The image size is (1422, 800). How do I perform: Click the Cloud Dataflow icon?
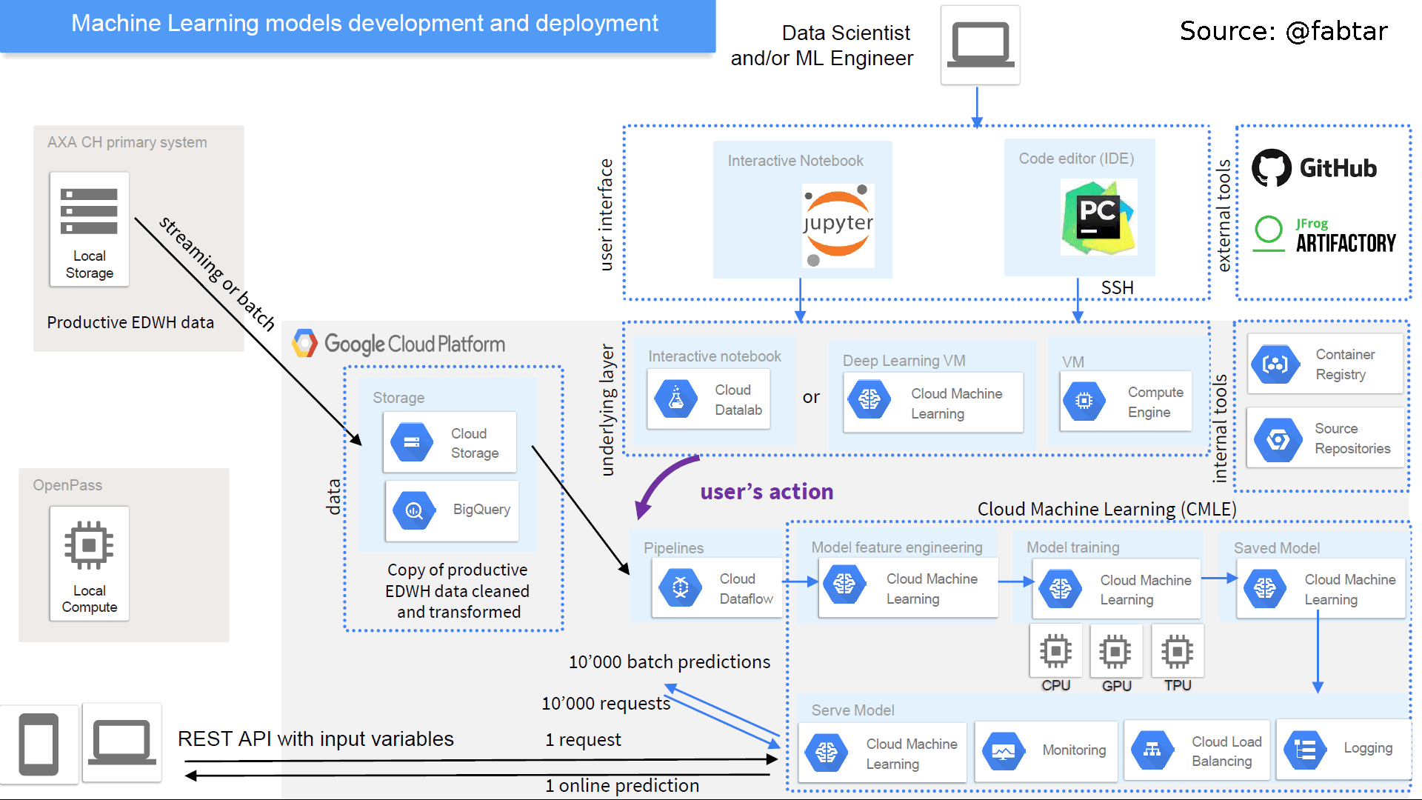click(680, 588)
